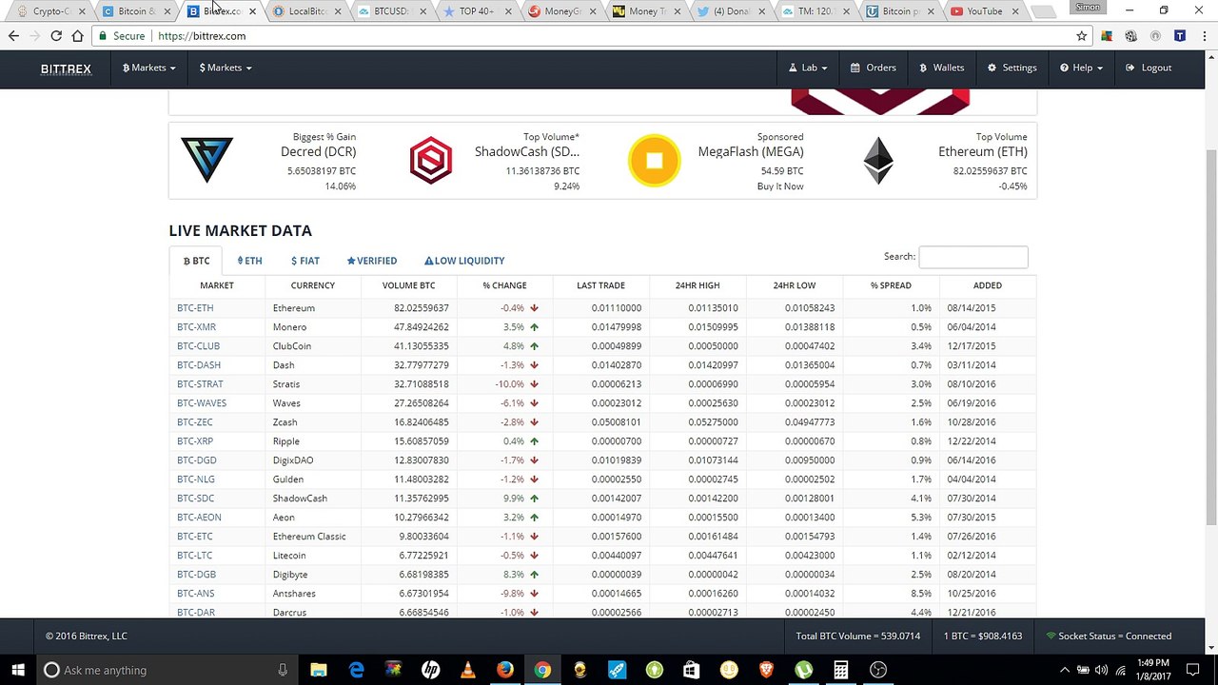Open the Chrome three-dot menu
Screen dimensions: 1218x685
pyautogui.click(x=1203, y=36)
